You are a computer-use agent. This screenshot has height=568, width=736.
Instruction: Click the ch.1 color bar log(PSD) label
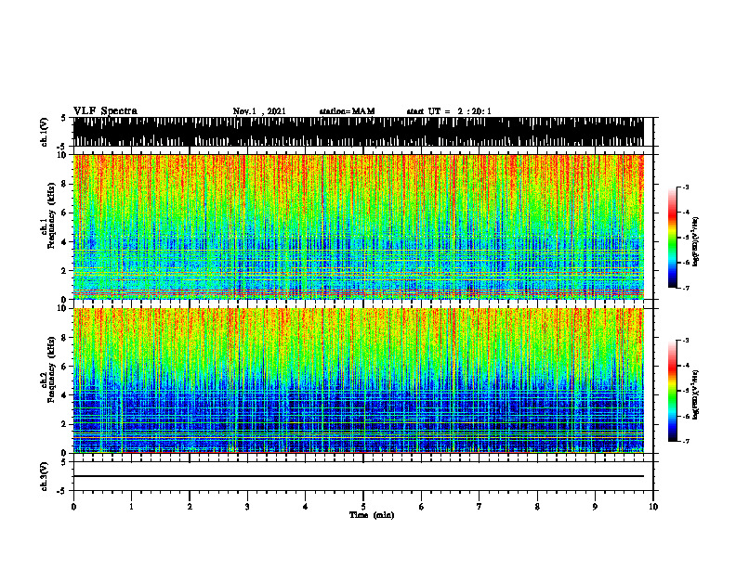696,241
